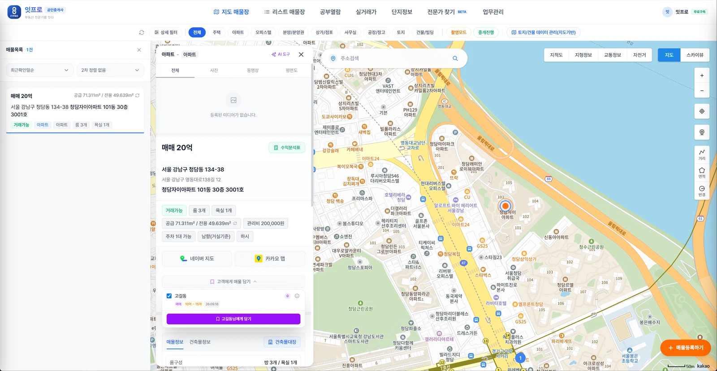
Task: Click the search magnifier icon in address bar
Action: point(455,58)
